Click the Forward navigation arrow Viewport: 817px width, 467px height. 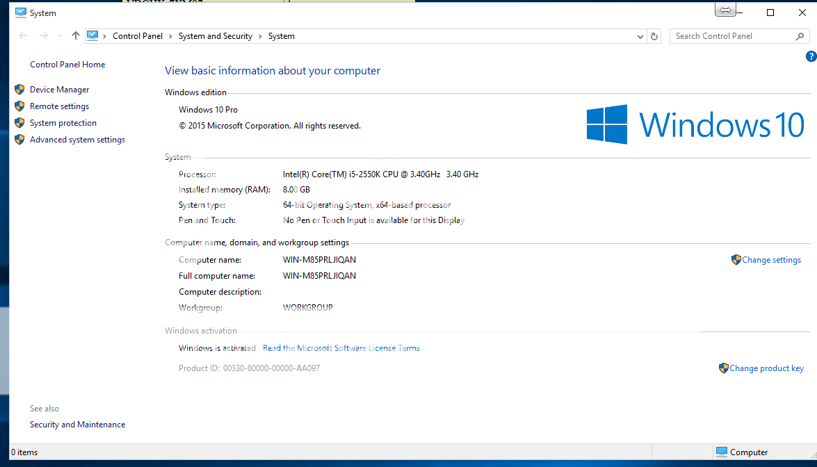(x=44, y=36)
